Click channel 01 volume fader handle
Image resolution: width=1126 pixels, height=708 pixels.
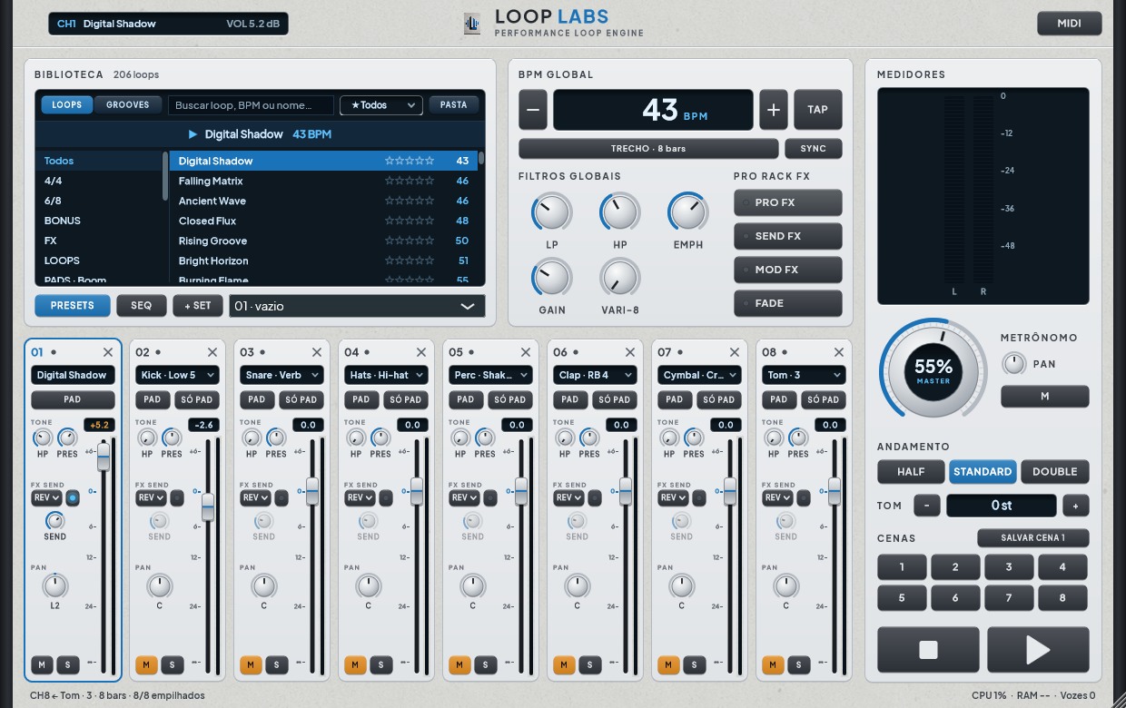coord(104,457)
